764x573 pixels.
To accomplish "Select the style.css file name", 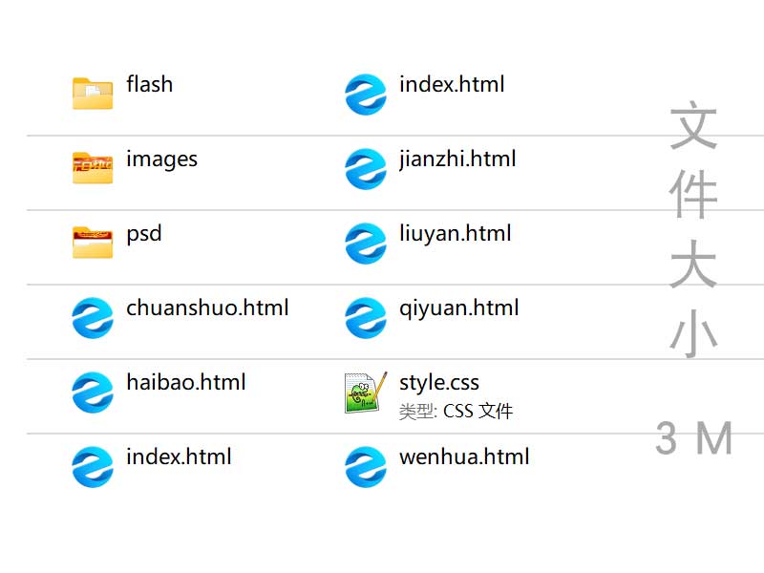I will (439, 383).
